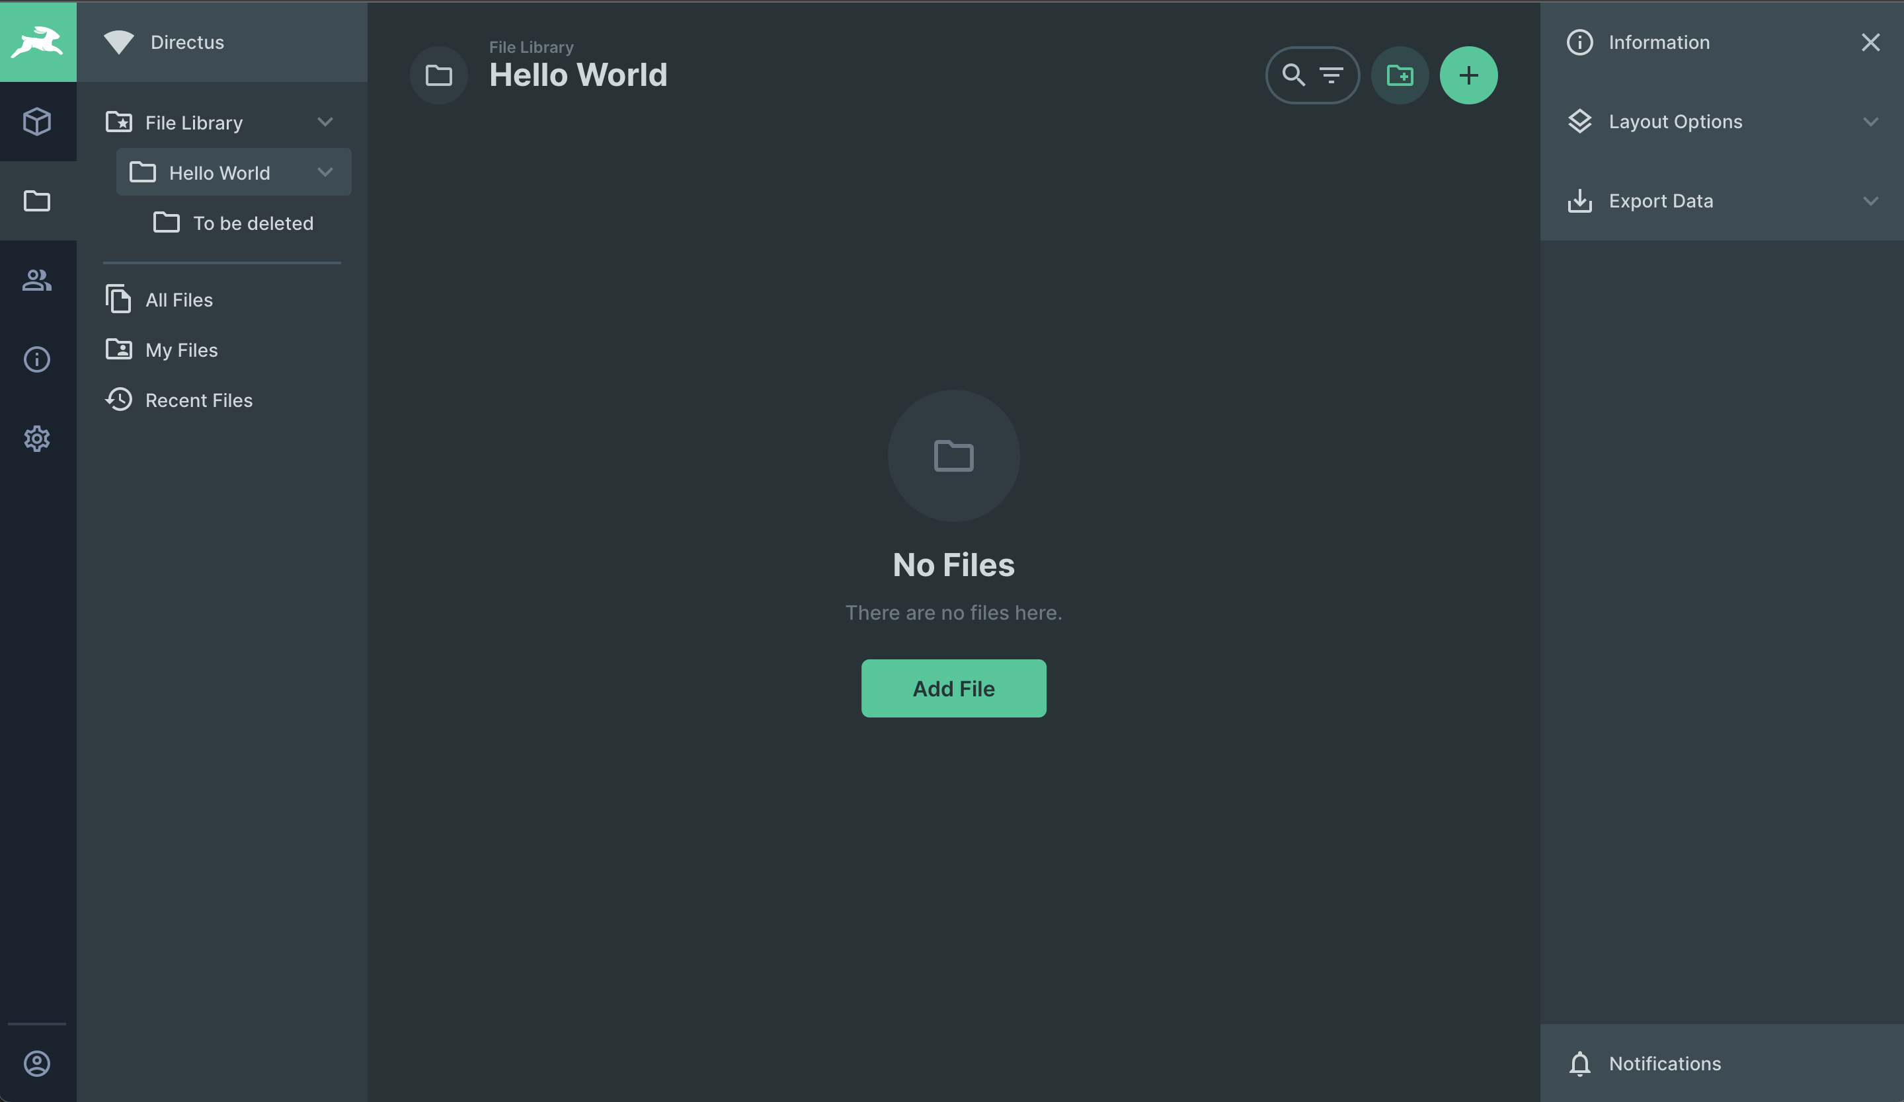Show All Files
Viewport: 1904px width, 1102px height.
pos(222,300)
